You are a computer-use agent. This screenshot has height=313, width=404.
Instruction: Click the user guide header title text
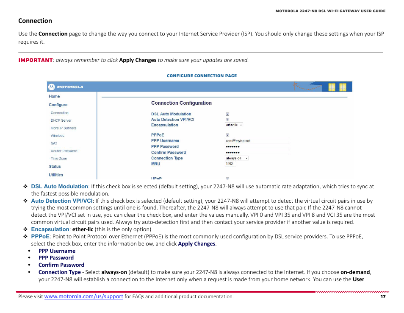(x=330, y=11)
